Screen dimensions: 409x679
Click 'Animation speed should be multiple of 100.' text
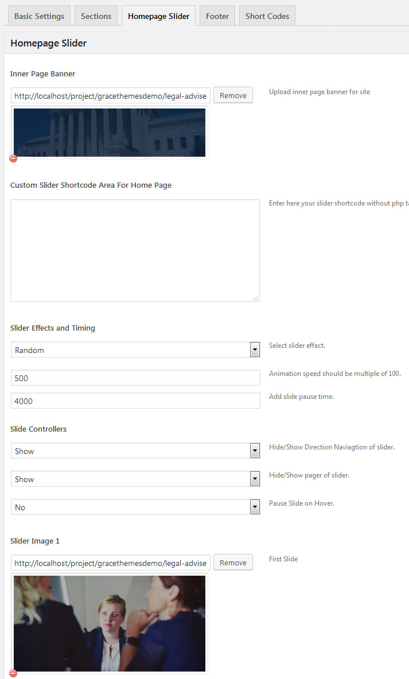tap(335, 373)
